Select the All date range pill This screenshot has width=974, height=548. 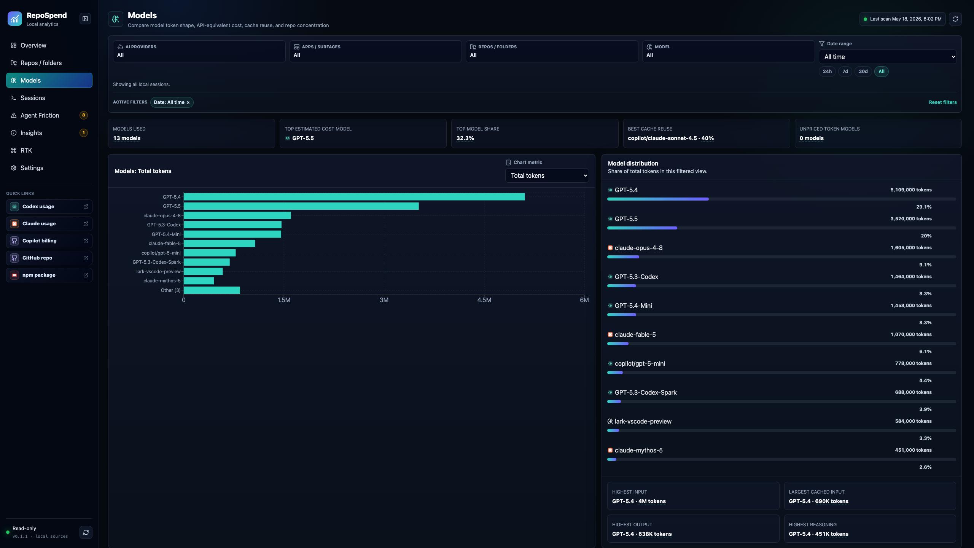pos(882,72)
